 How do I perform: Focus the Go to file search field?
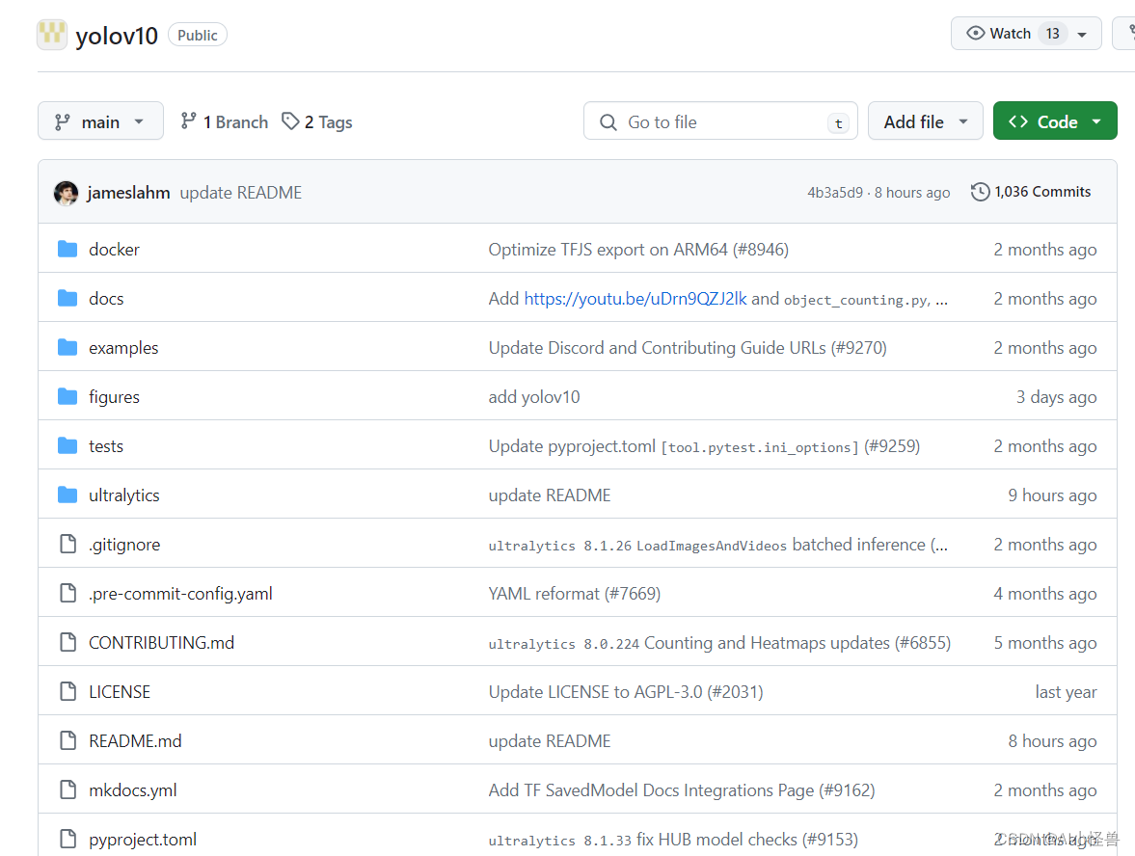tap(720, 120)
